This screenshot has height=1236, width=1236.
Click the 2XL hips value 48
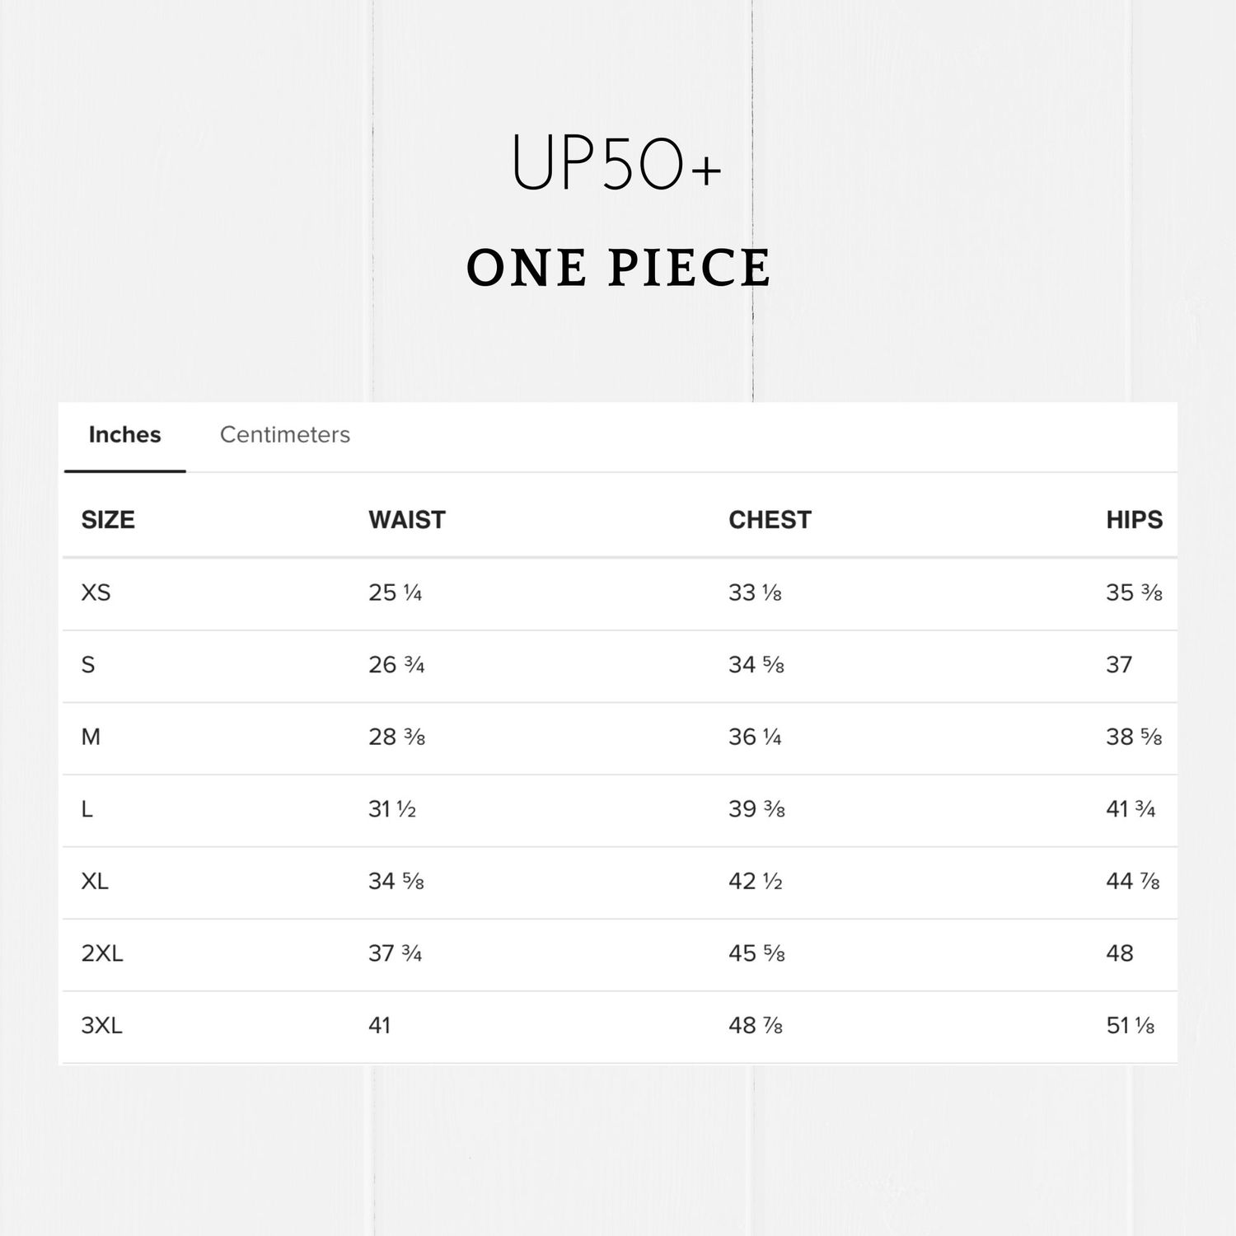click(1119, 954)
